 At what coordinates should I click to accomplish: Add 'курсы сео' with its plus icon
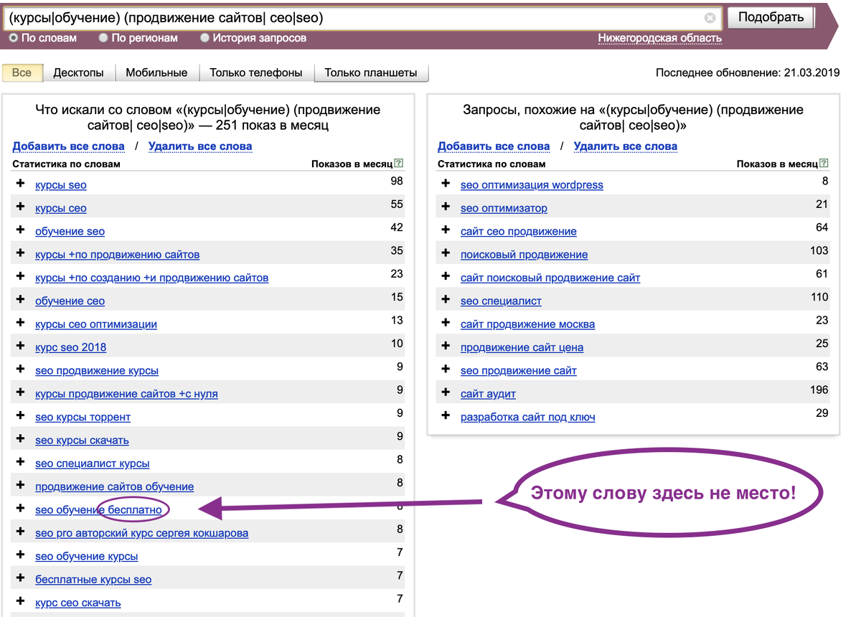pos(21,207)
